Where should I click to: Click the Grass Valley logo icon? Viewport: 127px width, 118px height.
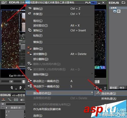pos(4,3)
